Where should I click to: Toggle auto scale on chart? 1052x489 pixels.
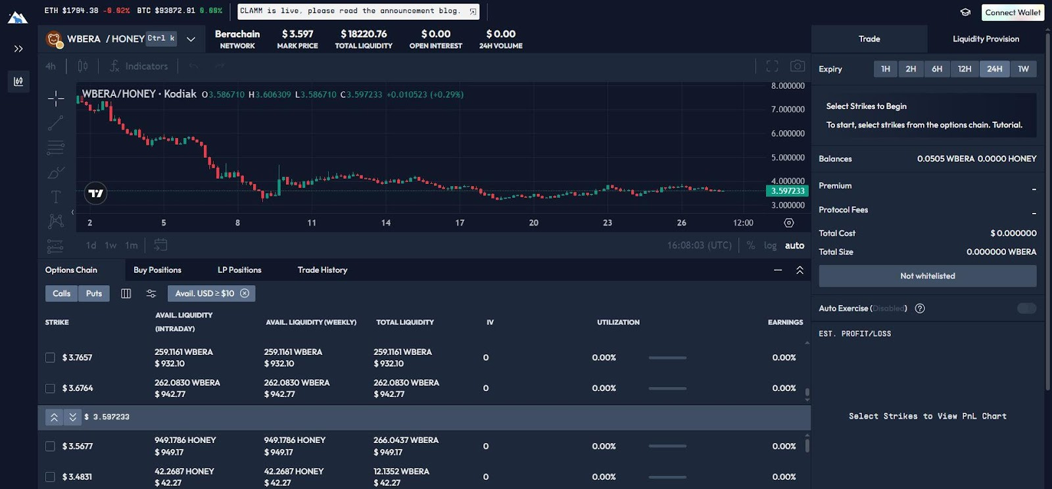point(794,245)
